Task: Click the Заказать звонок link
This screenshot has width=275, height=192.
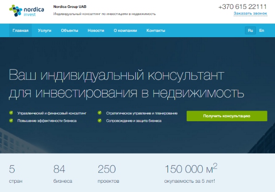Action: click(251, 14)
